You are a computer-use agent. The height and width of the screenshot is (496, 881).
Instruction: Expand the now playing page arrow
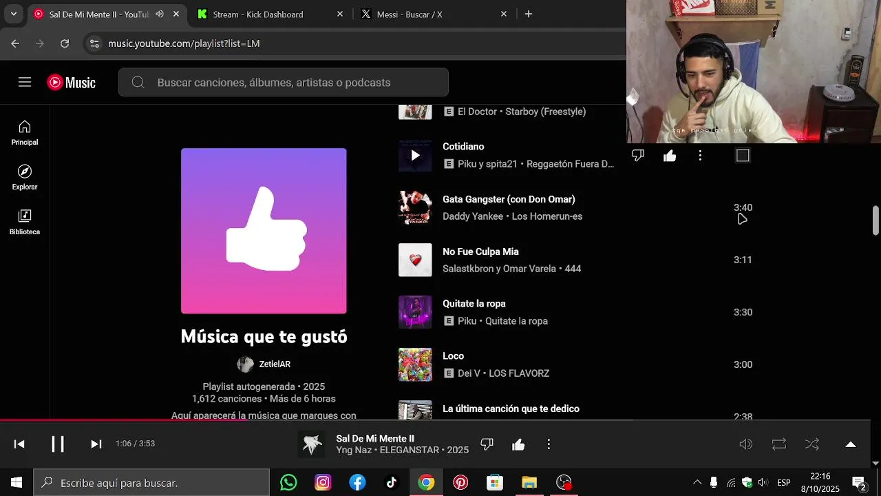click(x=851, y=444)
